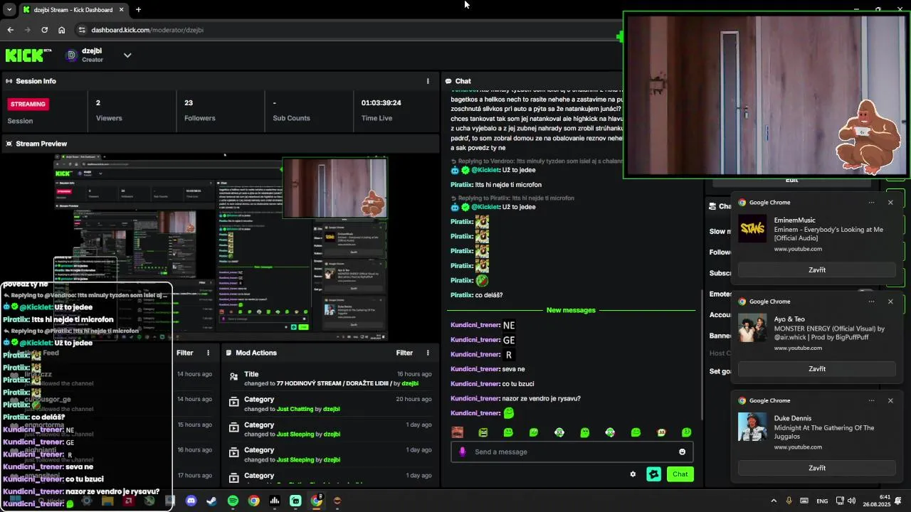Click Kundicni_trener username on 'seva ne' message
This screenshot has height=512, width=911.
tap(475, 369)
